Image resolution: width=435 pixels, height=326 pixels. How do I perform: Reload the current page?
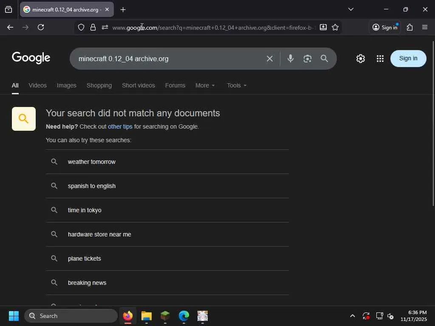pyautogui.click(x=41, y=27)
